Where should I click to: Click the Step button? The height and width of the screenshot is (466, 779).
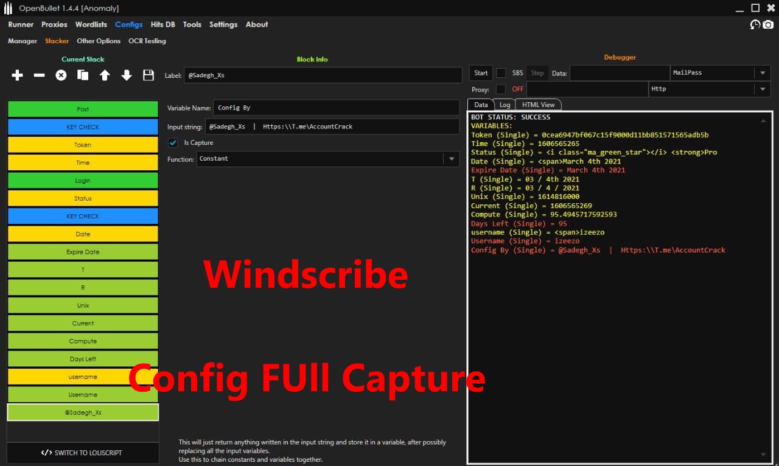(x=537, y=73)
